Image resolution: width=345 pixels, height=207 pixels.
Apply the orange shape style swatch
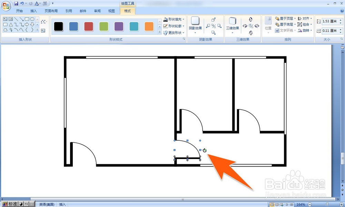click(149, 27)
